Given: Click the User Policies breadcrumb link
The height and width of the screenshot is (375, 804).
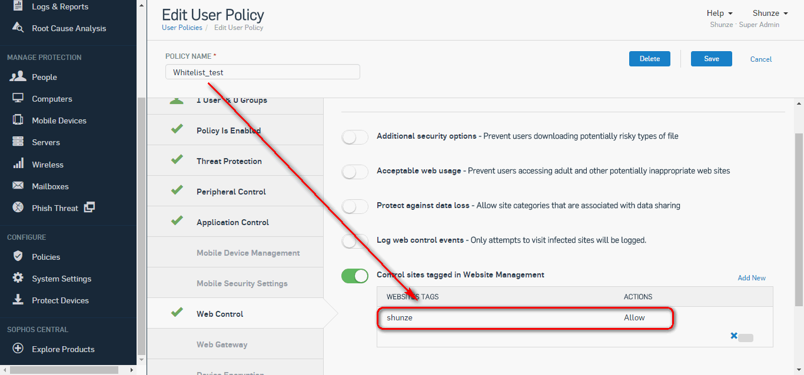Looking at the screenshot, I should [182, 28].
